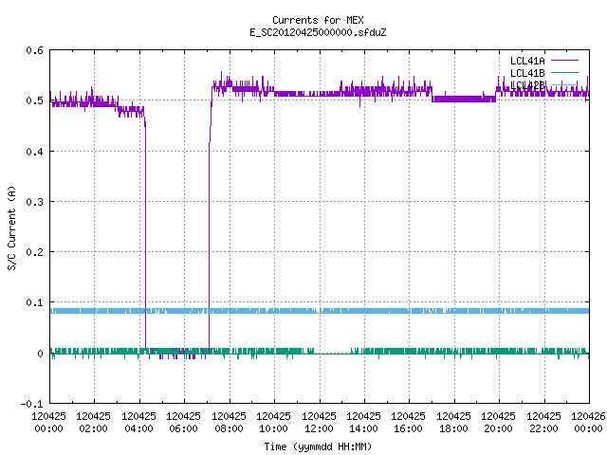Click the '04:00' x-axis tick label
The image size is (607, 455).
pos(138,428)
